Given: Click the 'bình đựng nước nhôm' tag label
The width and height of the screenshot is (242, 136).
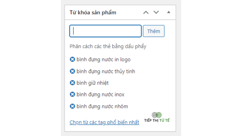Looking at the screenshot, I should point(102,106).
